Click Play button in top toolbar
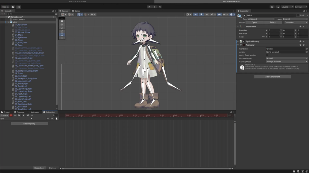 point(149,7)
